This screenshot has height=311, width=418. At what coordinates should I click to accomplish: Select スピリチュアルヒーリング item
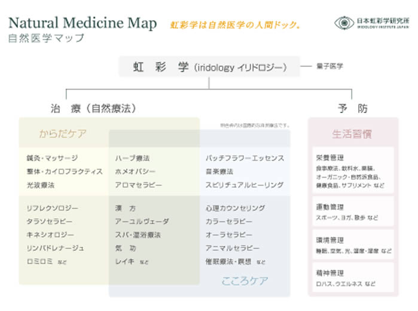(245, 185)
